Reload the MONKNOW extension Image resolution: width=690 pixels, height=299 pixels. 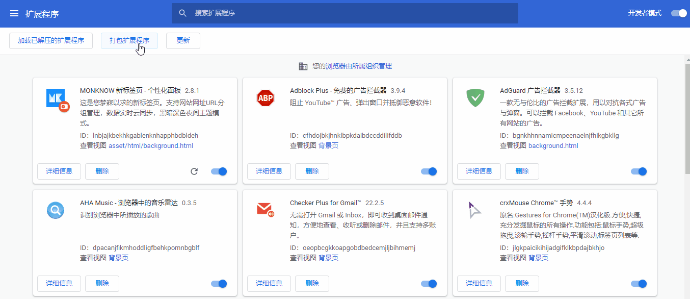[194, 171]
